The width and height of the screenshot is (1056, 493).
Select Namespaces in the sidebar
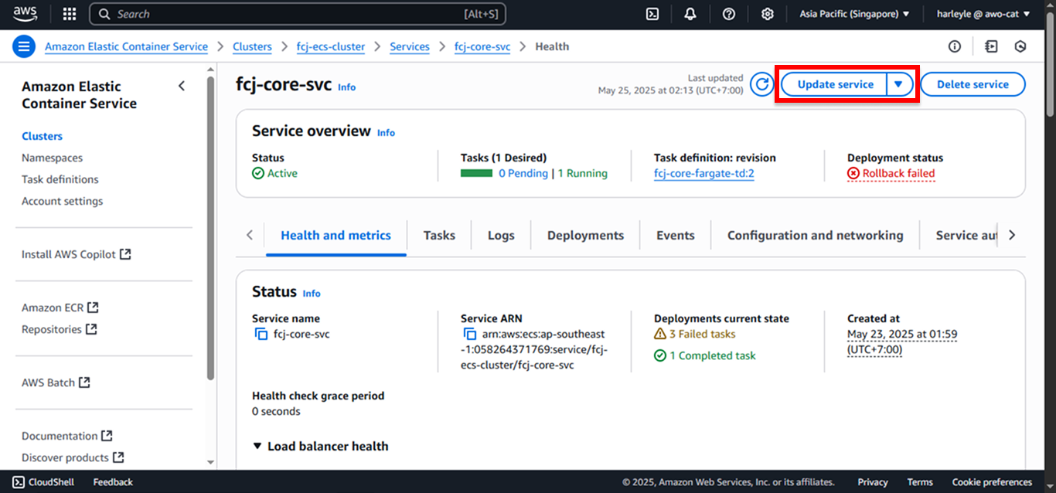52,158
